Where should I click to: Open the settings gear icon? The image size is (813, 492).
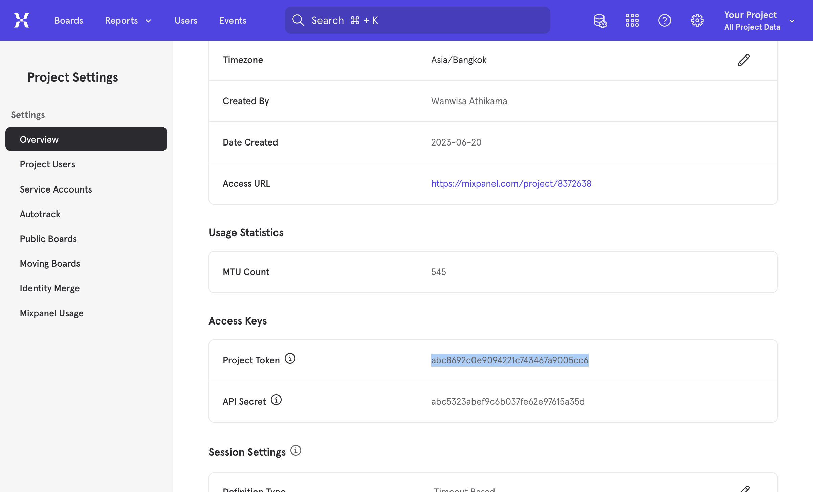697,20
